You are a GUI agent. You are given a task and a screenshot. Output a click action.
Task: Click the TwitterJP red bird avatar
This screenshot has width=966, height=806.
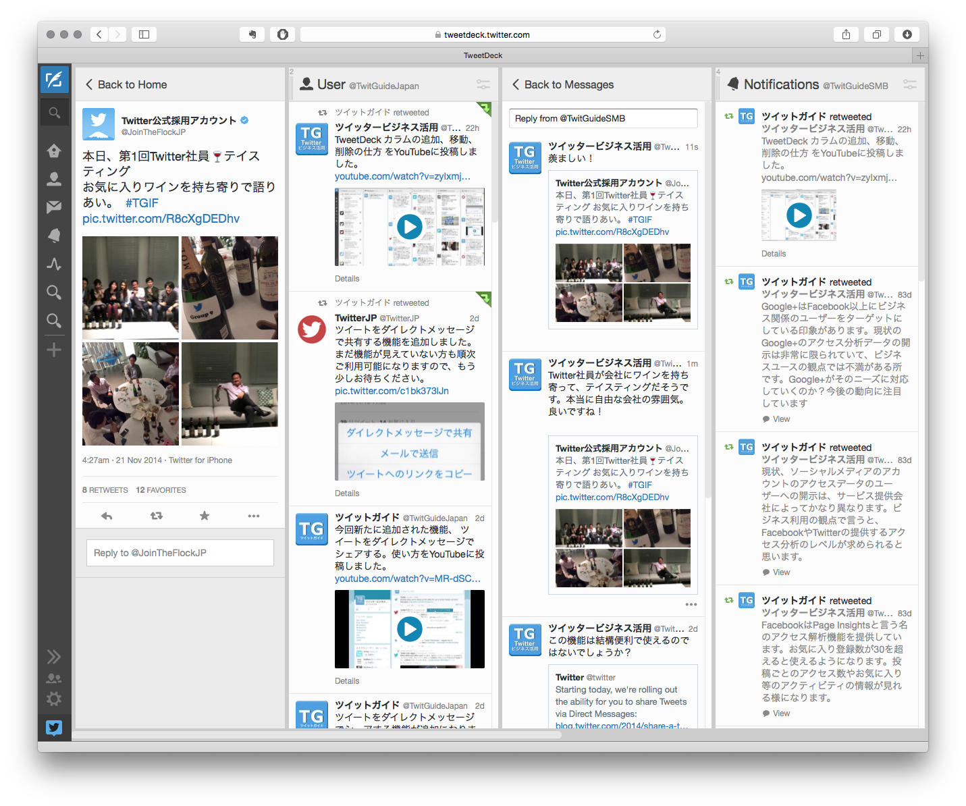(312, 329)
